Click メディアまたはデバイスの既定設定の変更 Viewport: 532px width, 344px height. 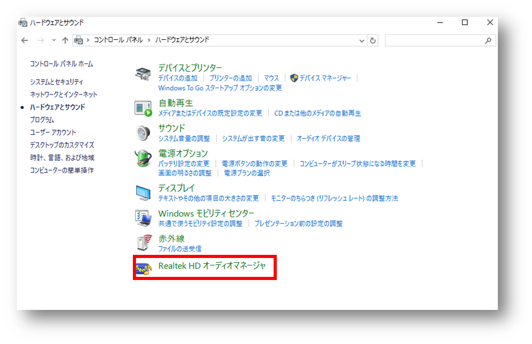point(210,113)
